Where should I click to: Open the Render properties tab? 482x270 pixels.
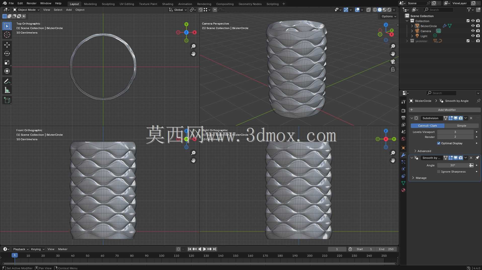click(x=403, y=111)
